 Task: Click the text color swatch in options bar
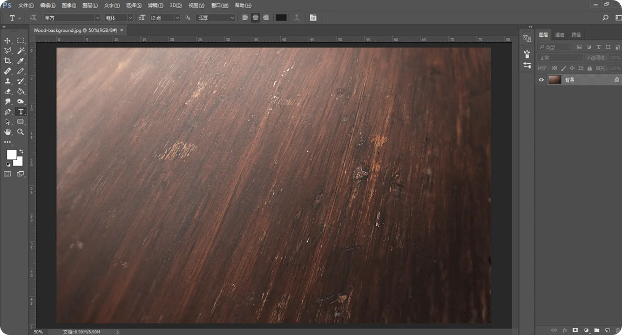coord(281,17)
